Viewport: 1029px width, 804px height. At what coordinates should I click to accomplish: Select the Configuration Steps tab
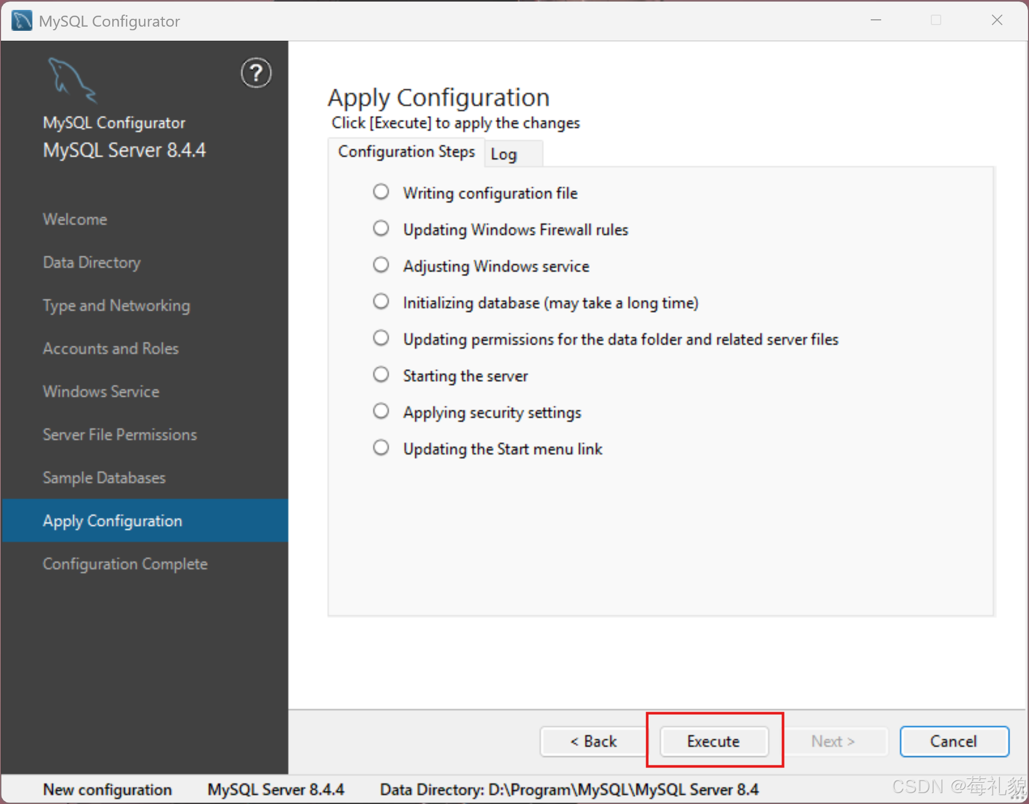tap(406, 152)
